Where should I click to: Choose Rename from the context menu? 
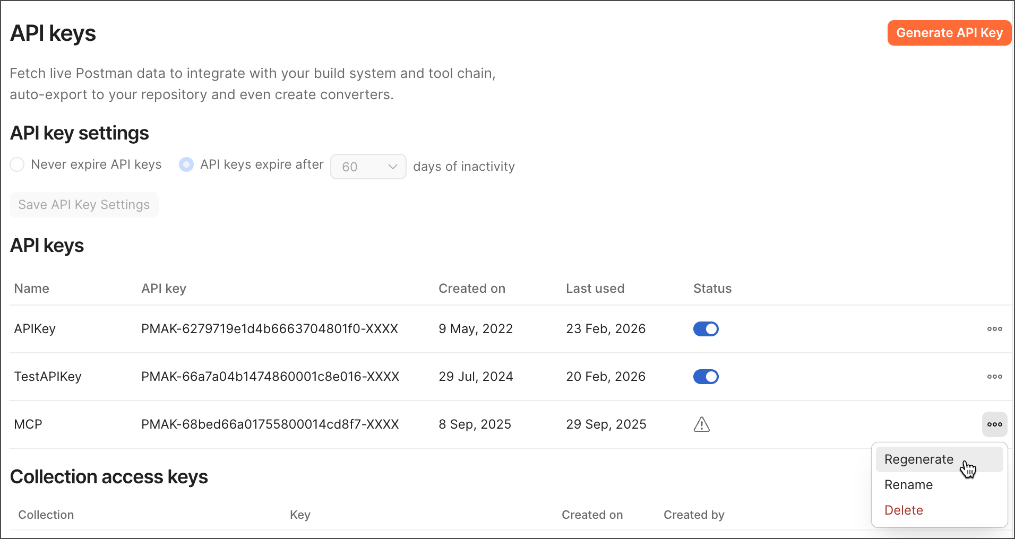pos(939,485)
